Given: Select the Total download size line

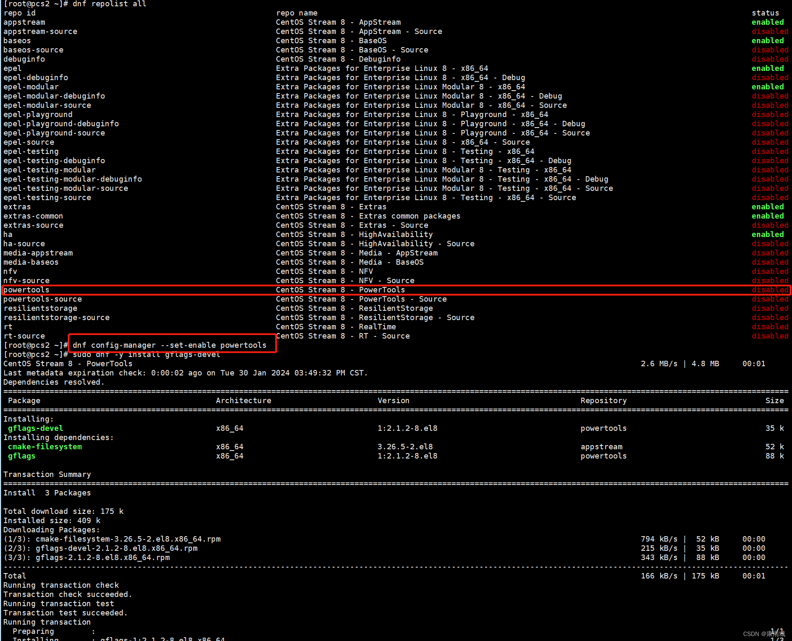Looking at the screenshot, I should tap(63, 511).
